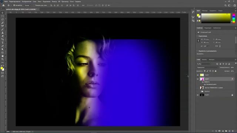Toggle the layer filtering on/off switch
This screenshot has height=133, width=237.
(x=236, y=63)
